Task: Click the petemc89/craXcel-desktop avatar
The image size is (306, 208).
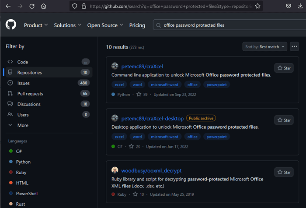Action: point(115,118)
